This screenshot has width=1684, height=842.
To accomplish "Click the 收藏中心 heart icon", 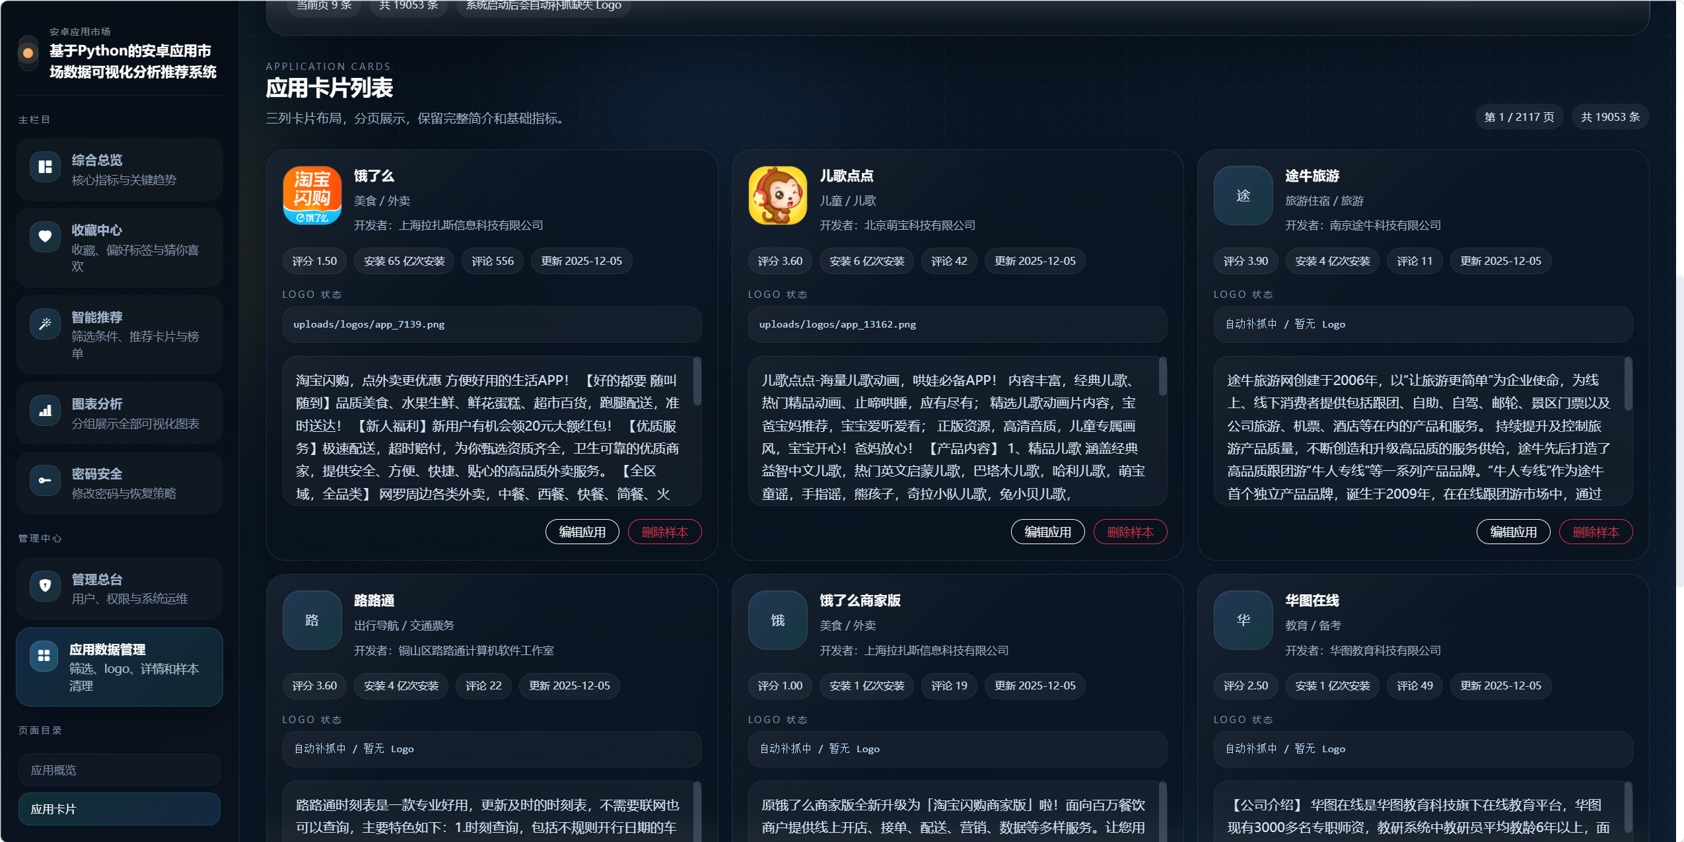I will tap(45, 236).
